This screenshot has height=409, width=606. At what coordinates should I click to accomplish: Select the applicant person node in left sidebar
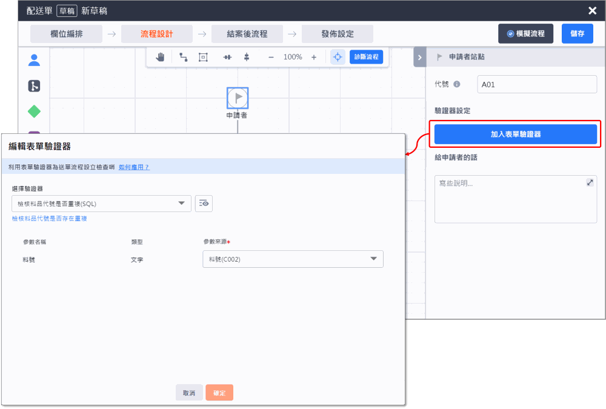point(34,59)
